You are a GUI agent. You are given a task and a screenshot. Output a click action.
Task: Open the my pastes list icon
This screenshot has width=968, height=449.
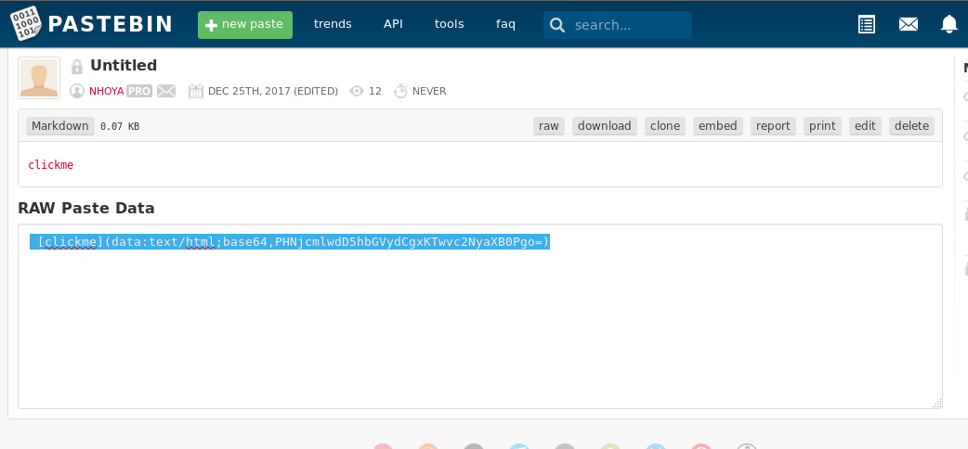coord(866,25)
